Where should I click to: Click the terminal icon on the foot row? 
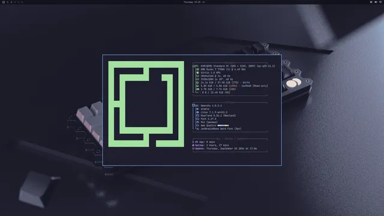[197, 119]
